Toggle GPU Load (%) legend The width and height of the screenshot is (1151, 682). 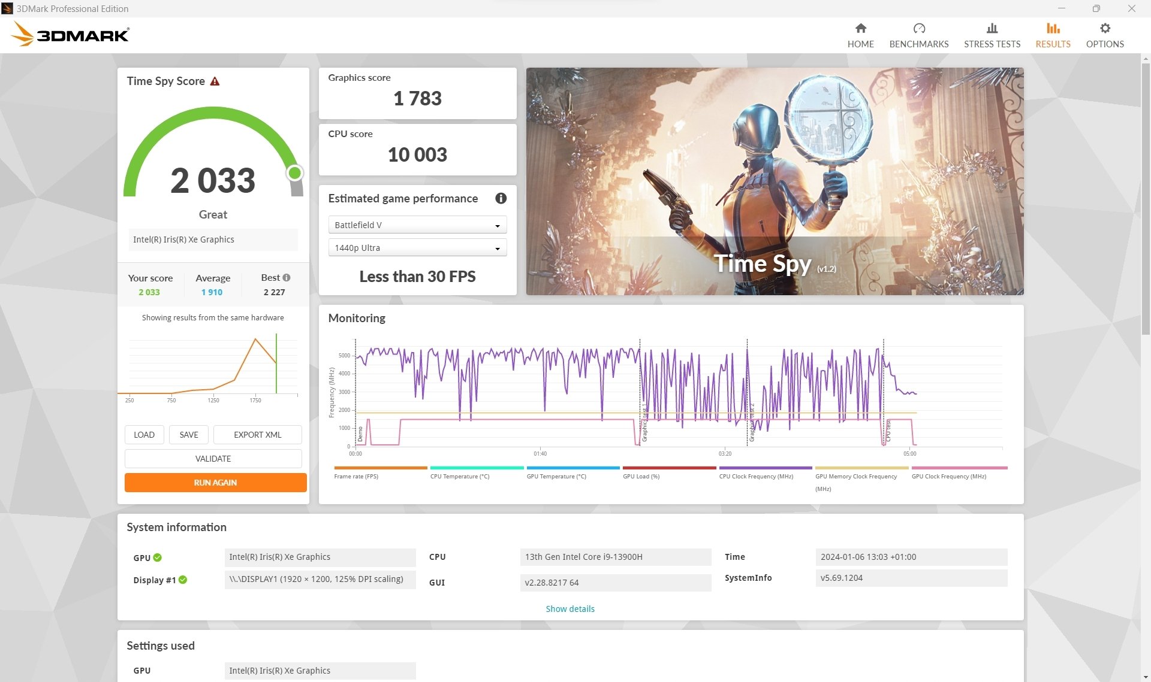pos(669,473)
